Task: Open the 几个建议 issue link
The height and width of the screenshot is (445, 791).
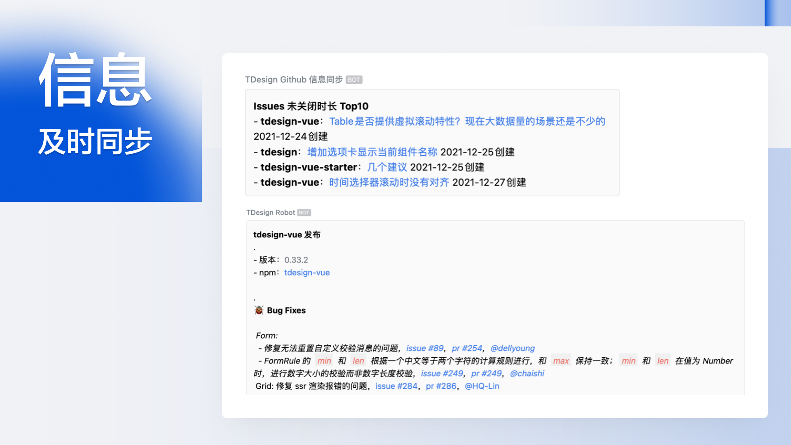Action: (387, 167)
